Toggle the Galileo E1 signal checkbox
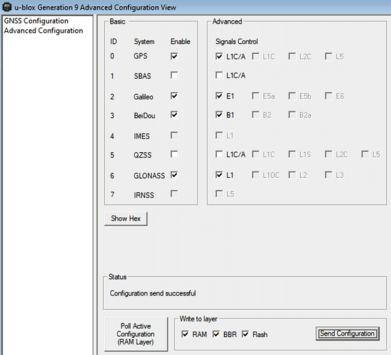This screenshot has height=355, width=391. (x=219, y=96)
